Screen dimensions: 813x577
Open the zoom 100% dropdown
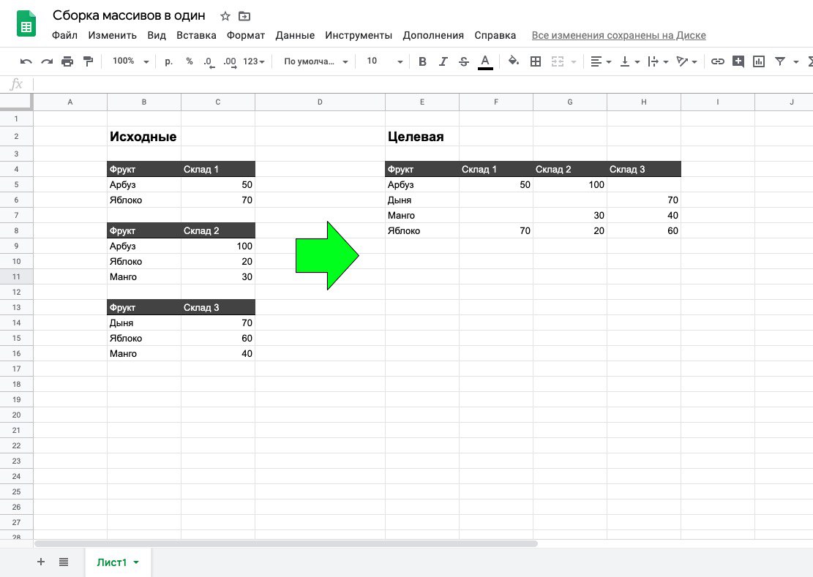point(131,61)
